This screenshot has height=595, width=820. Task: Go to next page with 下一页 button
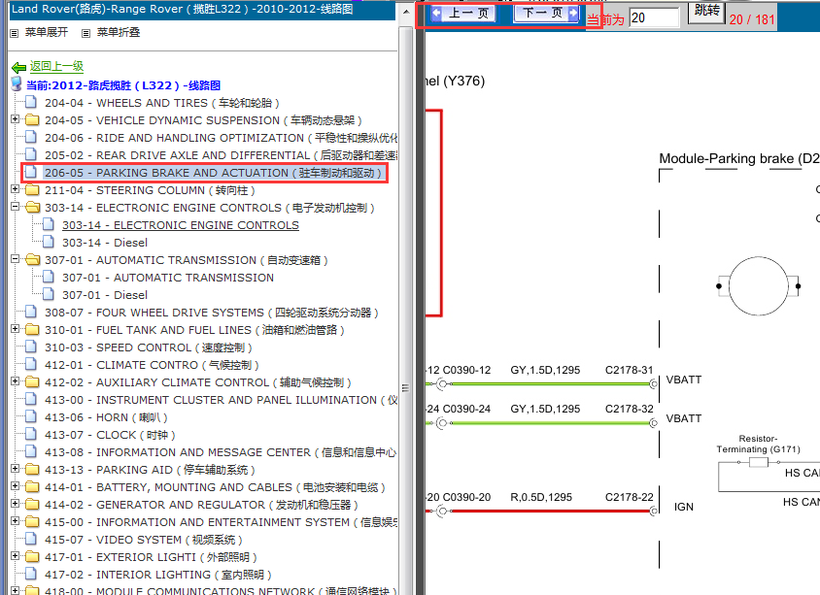click(546, 13)
